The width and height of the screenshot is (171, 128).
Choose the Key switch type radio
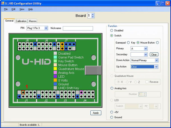(138, 43)
